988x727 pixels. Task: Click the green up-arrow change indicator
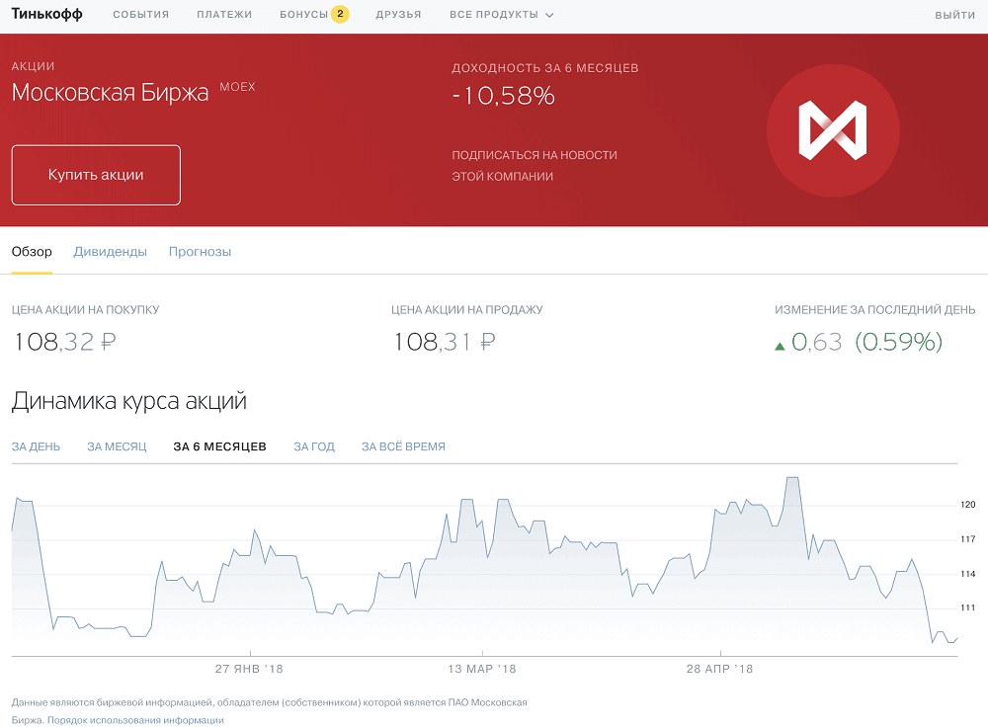(x=780, y=346)
